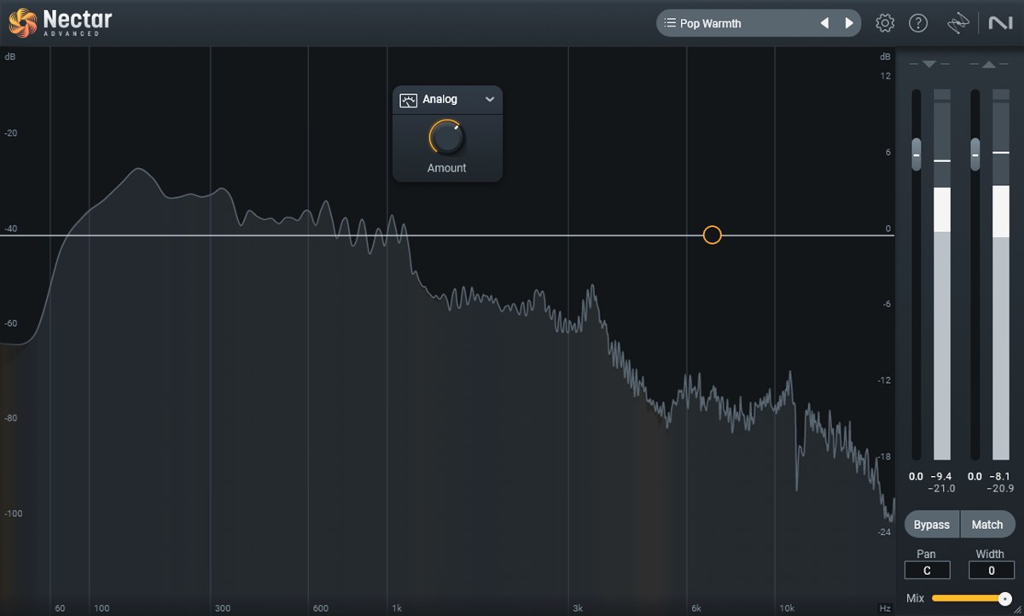Open the Pop Warmth preset browser
1024x616 pixels.
[734, 23]
